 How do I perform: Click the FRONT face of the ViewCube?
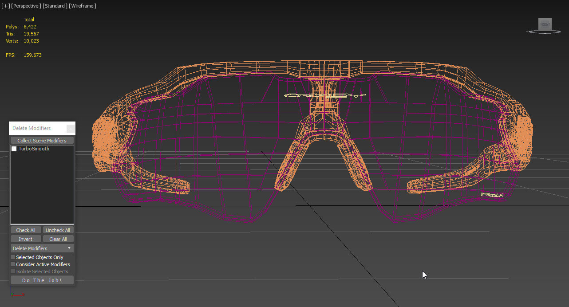(x=545, y=24)
